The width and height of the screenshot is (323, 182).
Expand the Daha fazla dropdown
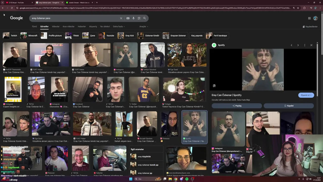[x=119, y=27]
